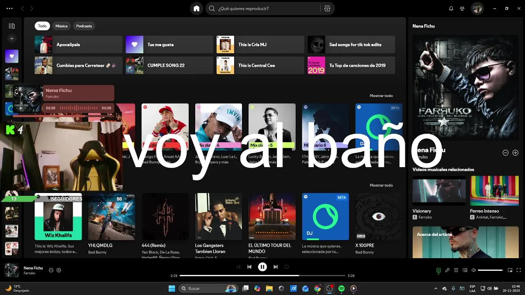The width and height of the screenshot is (525, 295).
Task: Save song with player bar plus icon
Action: point(59,270)
